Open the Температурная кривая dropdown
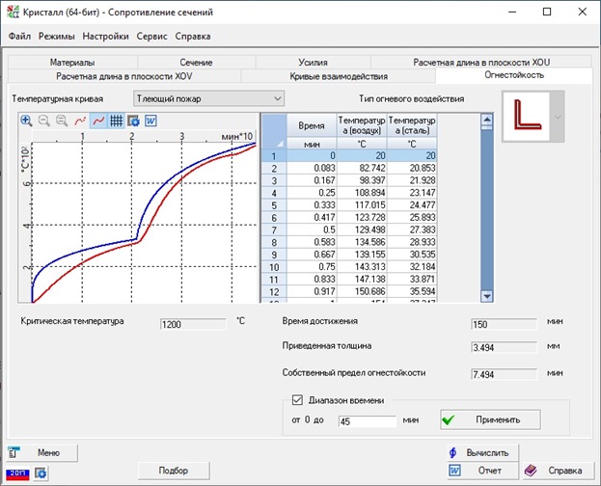This screenshot has width=601, height=486. 208,98
